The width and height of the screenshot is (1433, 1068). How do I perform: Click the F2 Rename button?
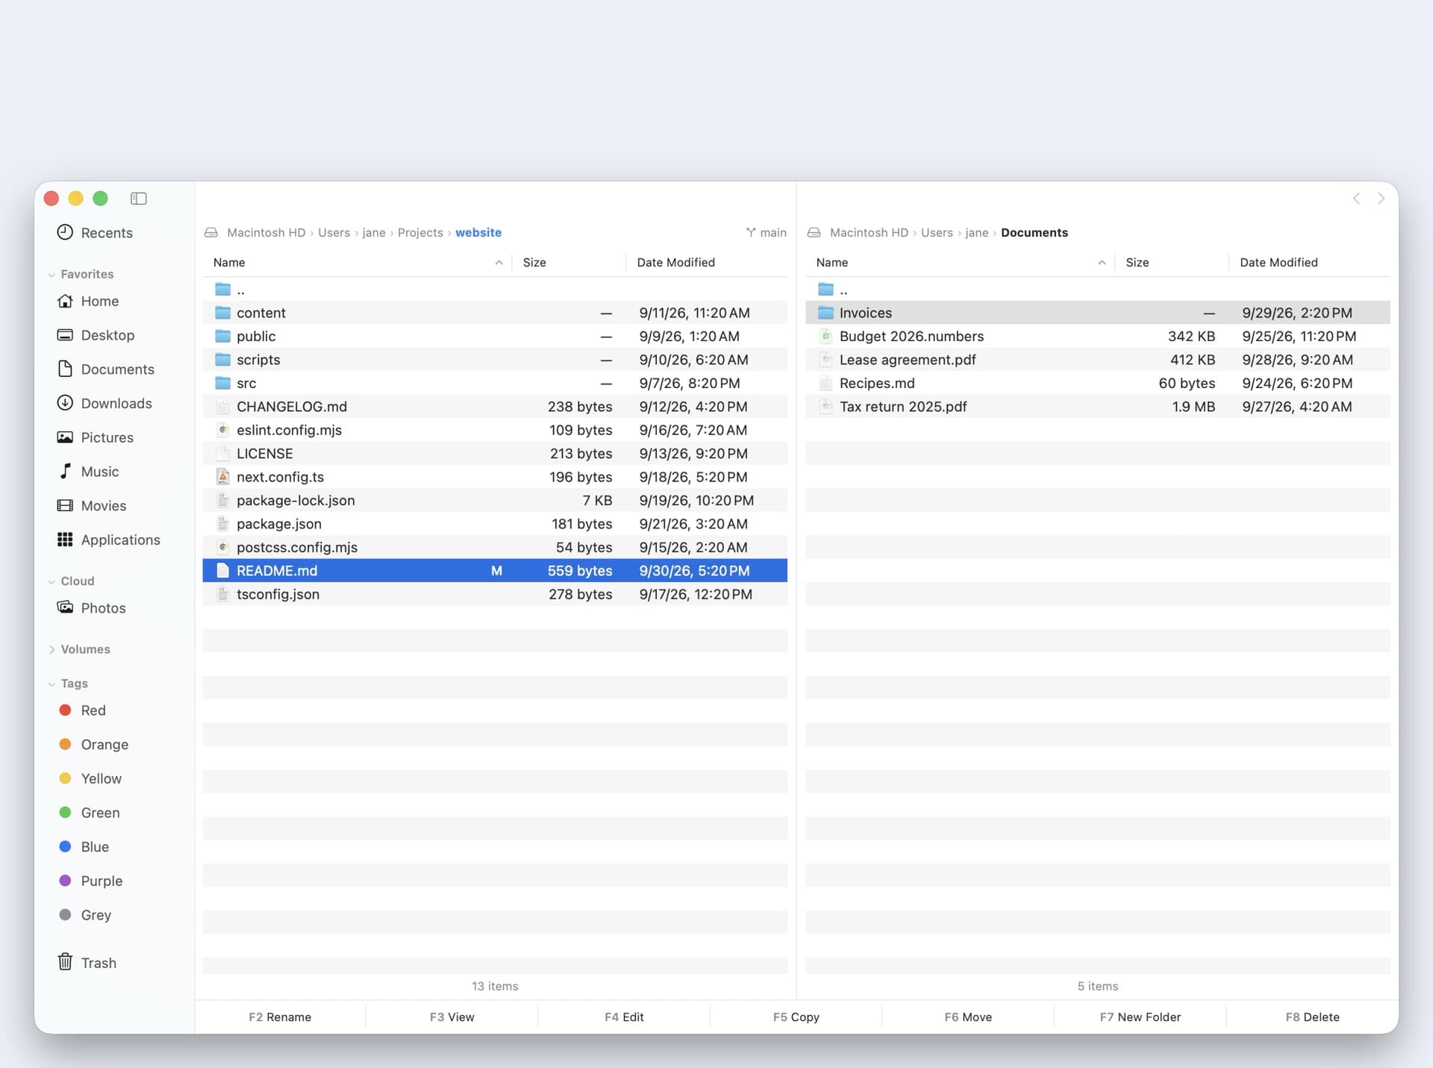[280, 1017]
